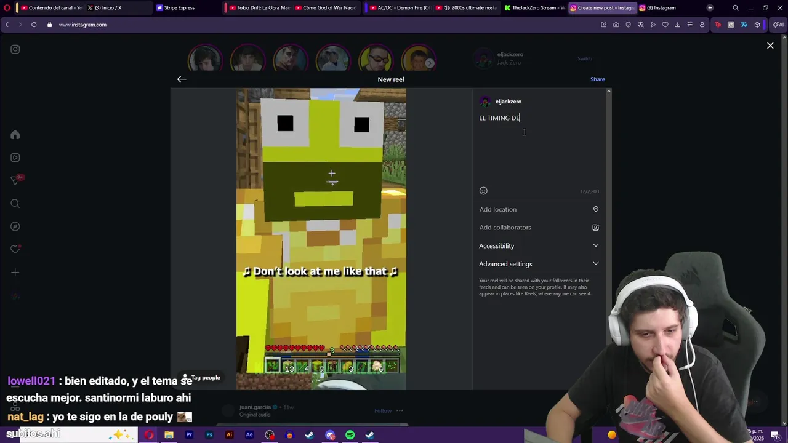Open Instagram Home in left sidebar
The image size is (788, 443).
click(x=15, y=135)
